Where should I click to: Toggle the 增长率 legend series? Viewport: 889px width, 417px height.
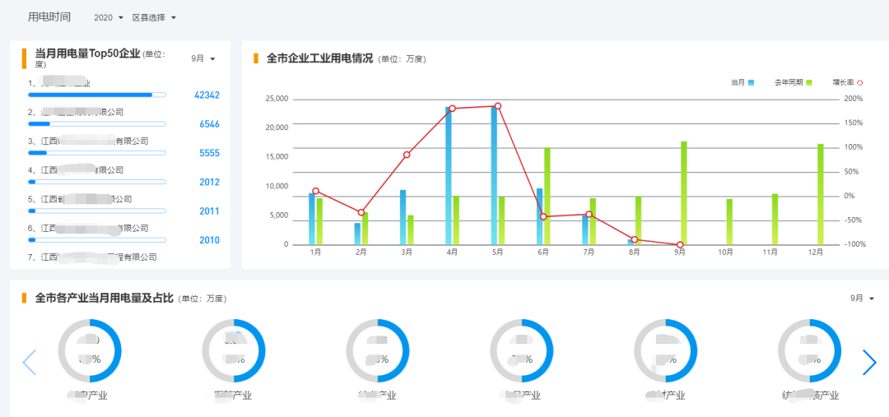[x=847, y=82]
